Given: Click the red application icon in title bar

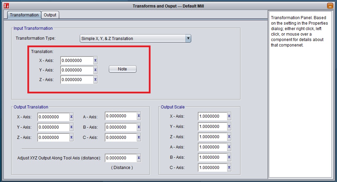Looking at the screenshot, I should (6, 6).
